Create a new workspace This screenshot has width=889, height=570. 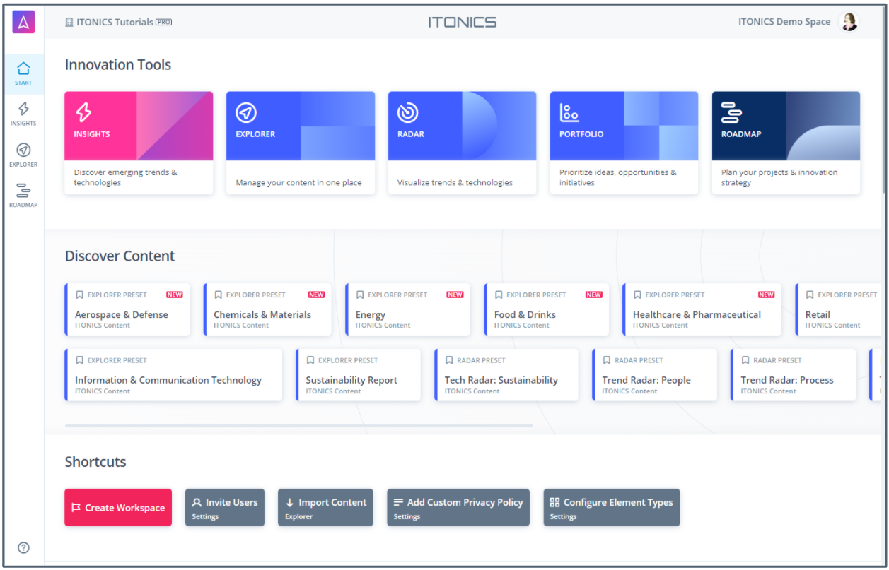pyautogui.click(x=118, y=508)
